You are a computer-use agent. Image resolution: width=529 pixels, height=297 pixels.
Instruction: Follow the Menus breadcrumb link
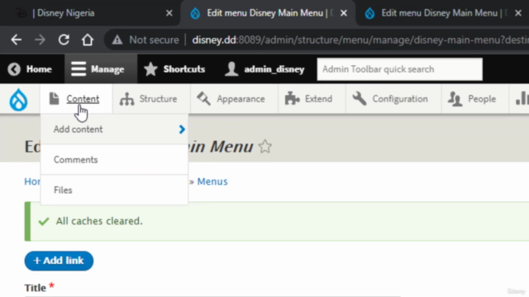(x=212, y=181)
